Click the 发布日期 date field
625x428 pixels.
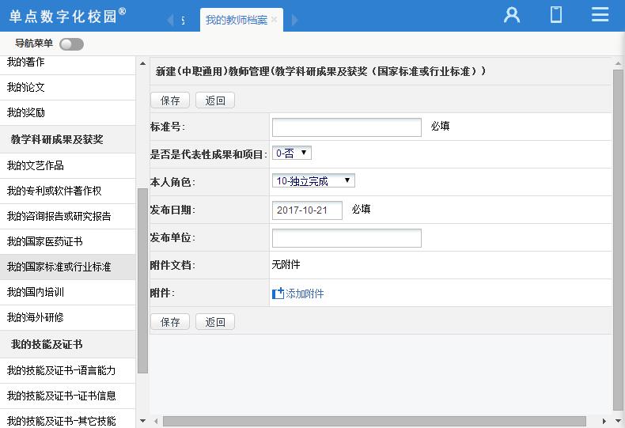(x=307, y=210)
